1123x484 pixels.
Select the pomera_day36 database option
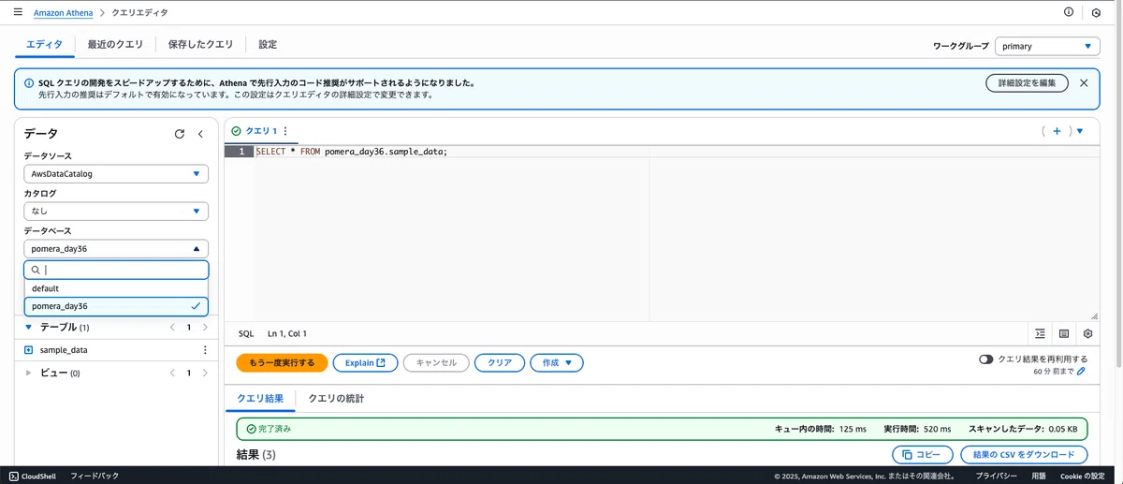point(116,306)
